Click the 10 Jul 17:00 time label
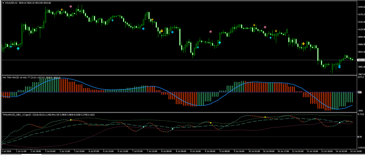Image resolution: width=365 pixels, height=155 pixels. point(283,151)
